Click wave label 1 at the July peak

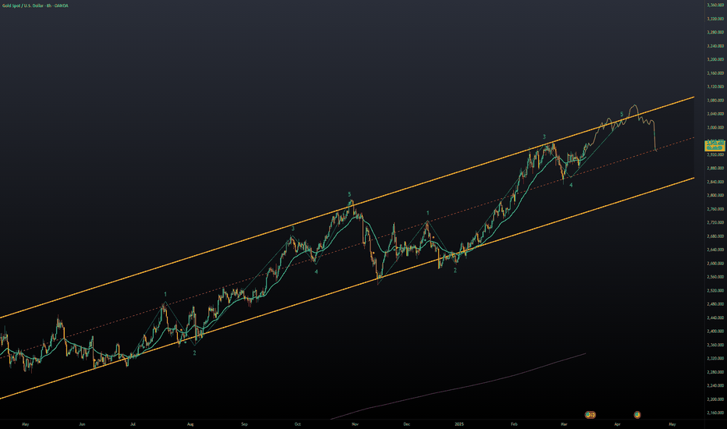165,295
